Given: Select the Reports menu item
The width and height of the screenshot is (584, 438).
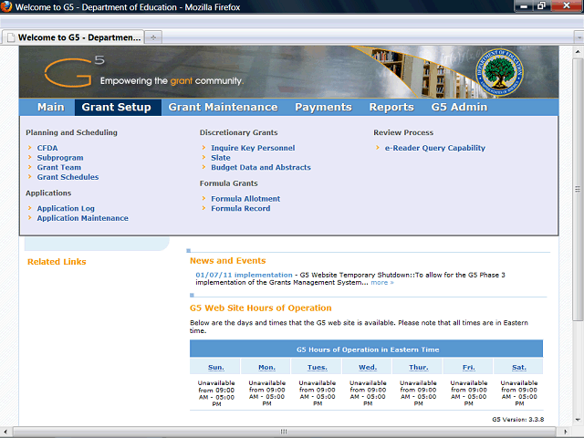Looking at the screenshot, I should 391,108.
